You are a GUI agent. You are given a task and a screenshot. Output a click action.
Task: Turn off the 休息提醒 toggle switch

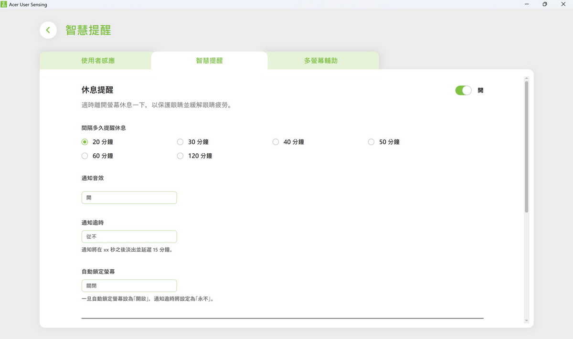coord(463,90)
